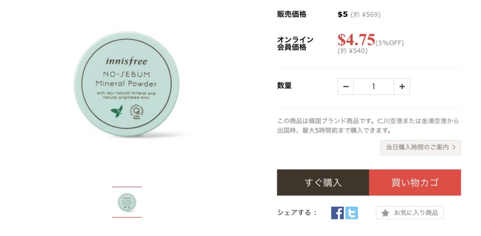Image resolution: width=481 pixels, height=236 pixels.
Task: Click the natural mineral seal on product
Action: tap(136, 111)
